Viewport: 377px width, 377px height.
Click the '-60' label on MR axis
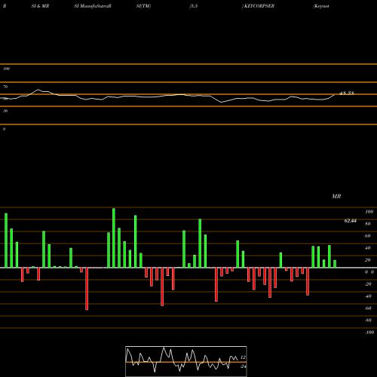click(368, 308)
